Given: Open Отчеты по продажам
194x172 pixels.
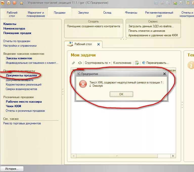Looking at the screenshot, I should [17, 41].
